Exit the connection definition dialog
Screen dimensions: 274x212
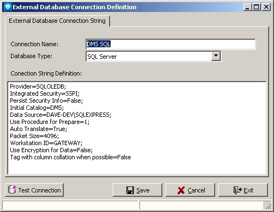[243, 190]
